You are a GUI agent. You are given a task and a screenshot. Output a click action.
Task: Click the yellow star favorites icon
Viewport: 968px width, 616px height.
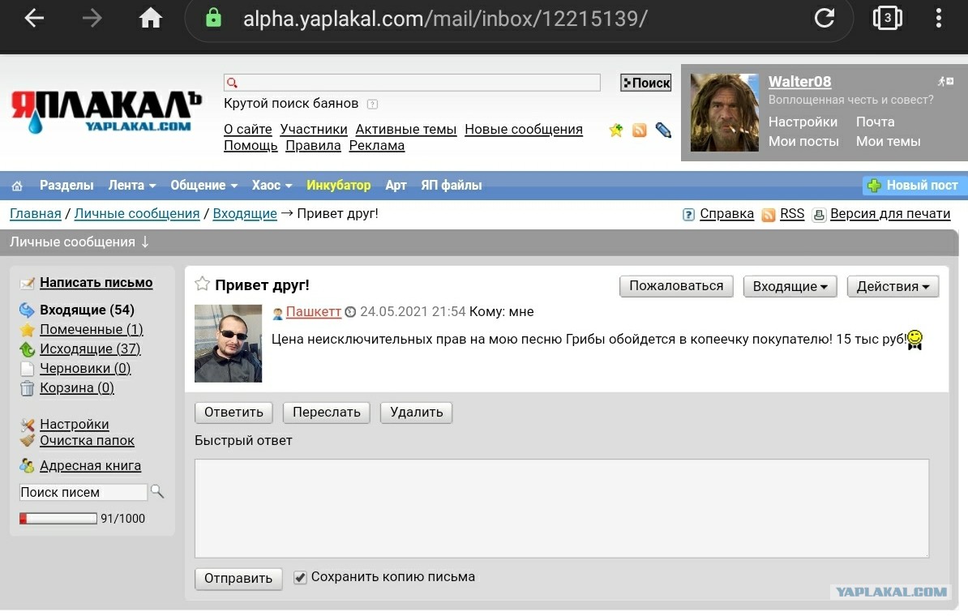(615, 130)
